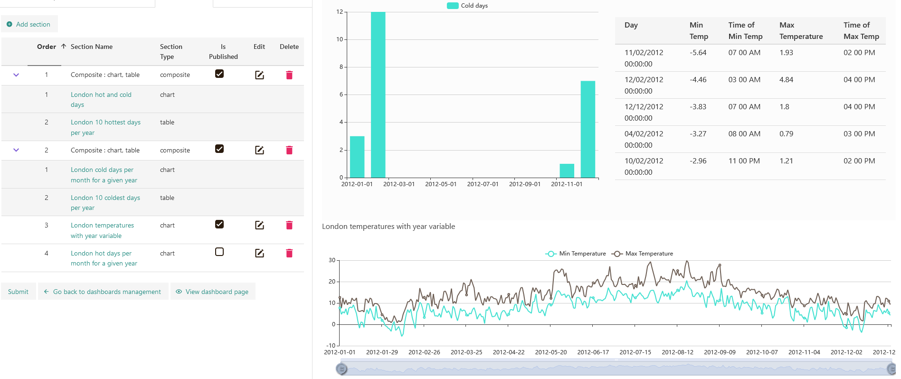
Task: Click the Edit column header
Action: [x=259, y=47]
